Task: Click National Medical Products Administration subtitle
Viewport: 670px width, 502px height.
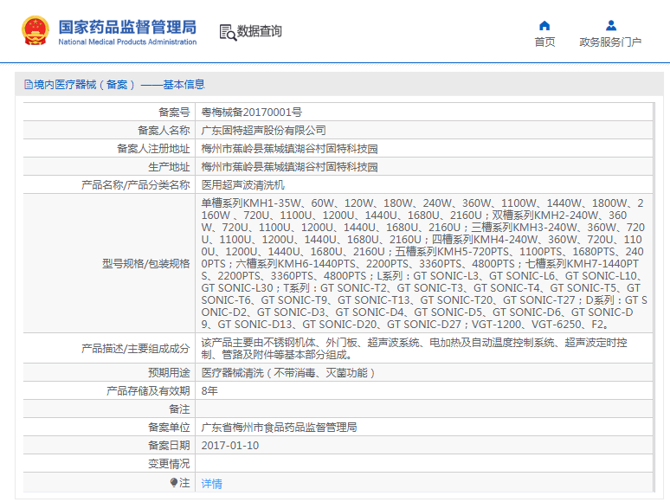Action: [x=127, y=42]
